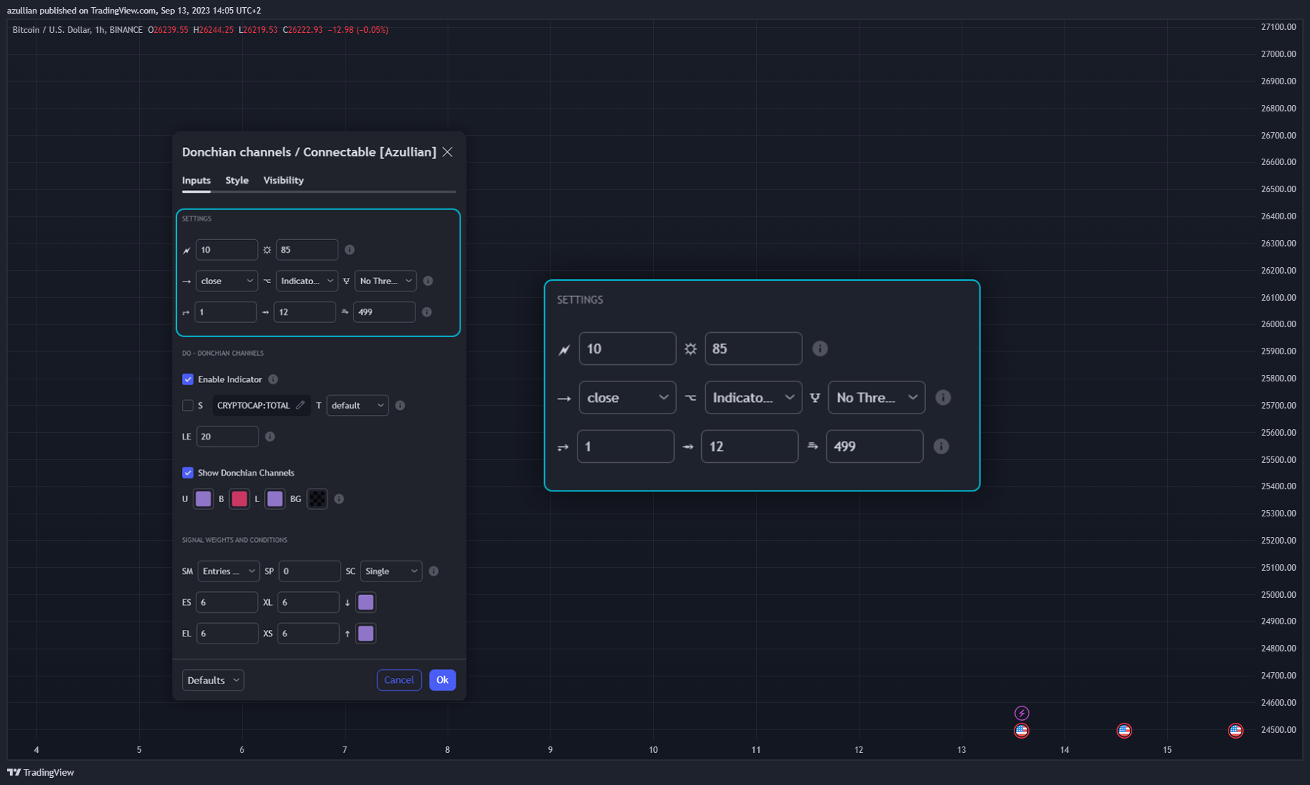Click US flag marker right of date 15
The image size is (1310, 785).
pos(1236,730)
